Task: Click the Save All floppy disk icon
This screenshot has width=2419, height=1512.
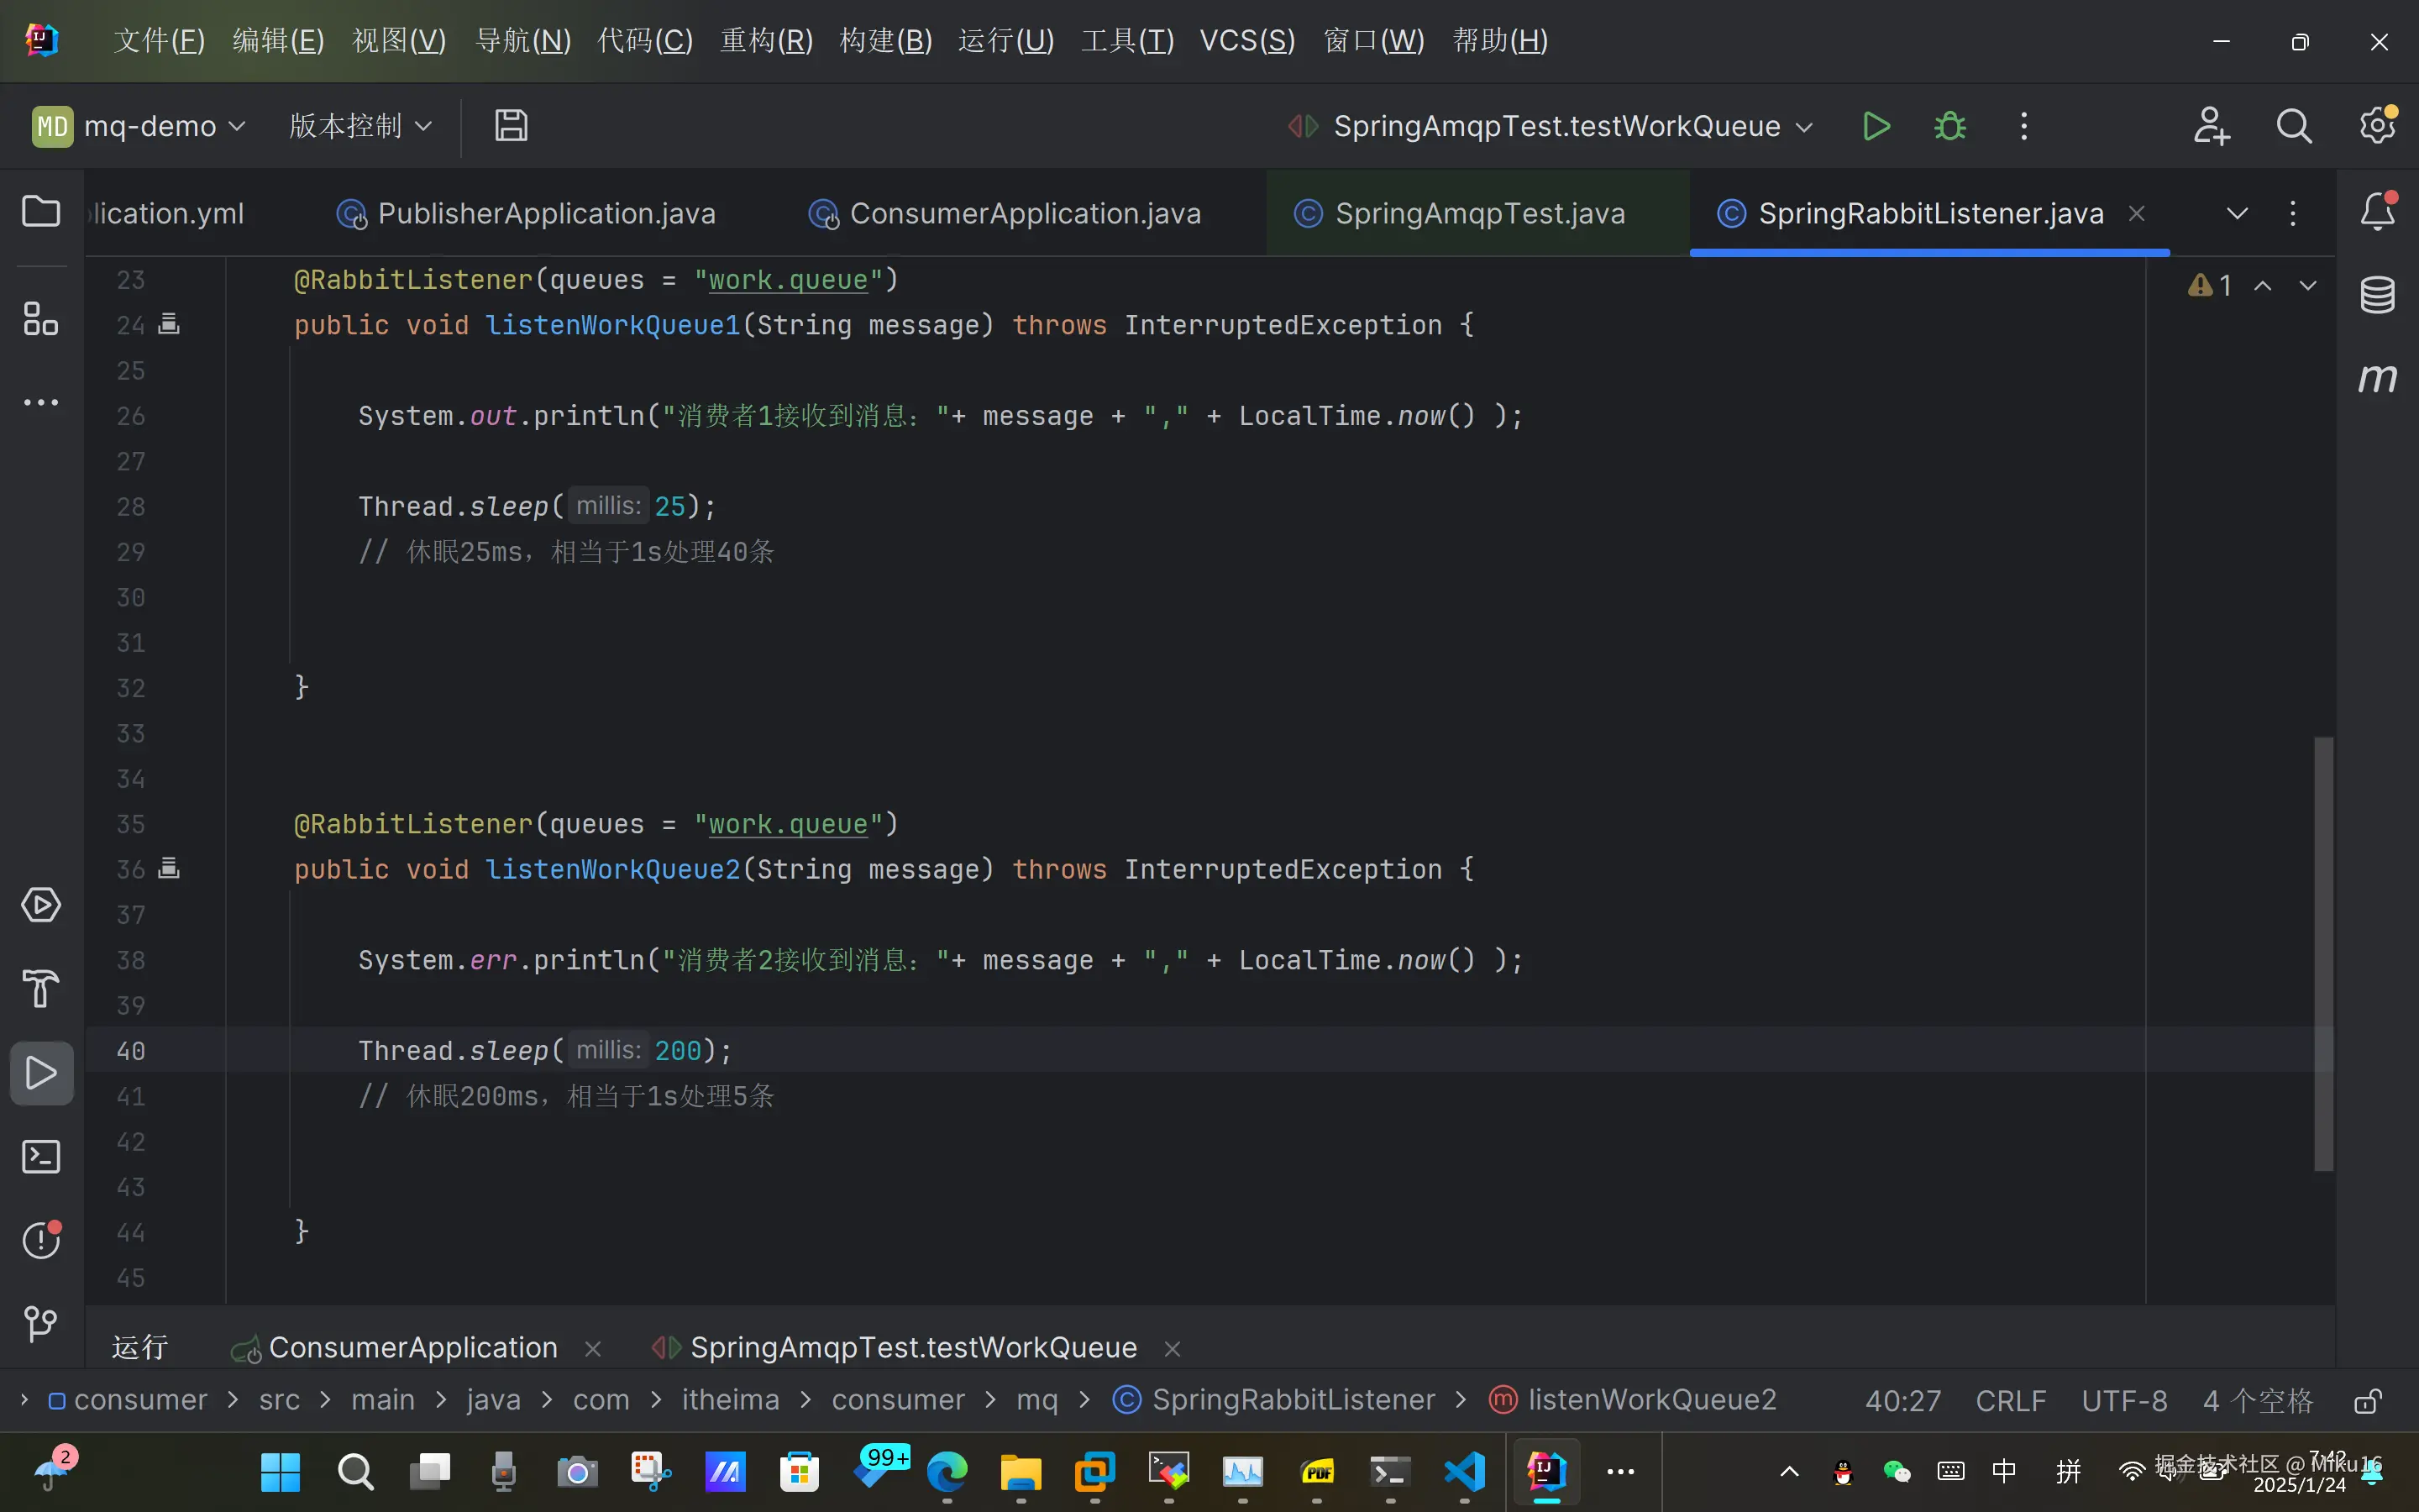Action: (511, 126)
